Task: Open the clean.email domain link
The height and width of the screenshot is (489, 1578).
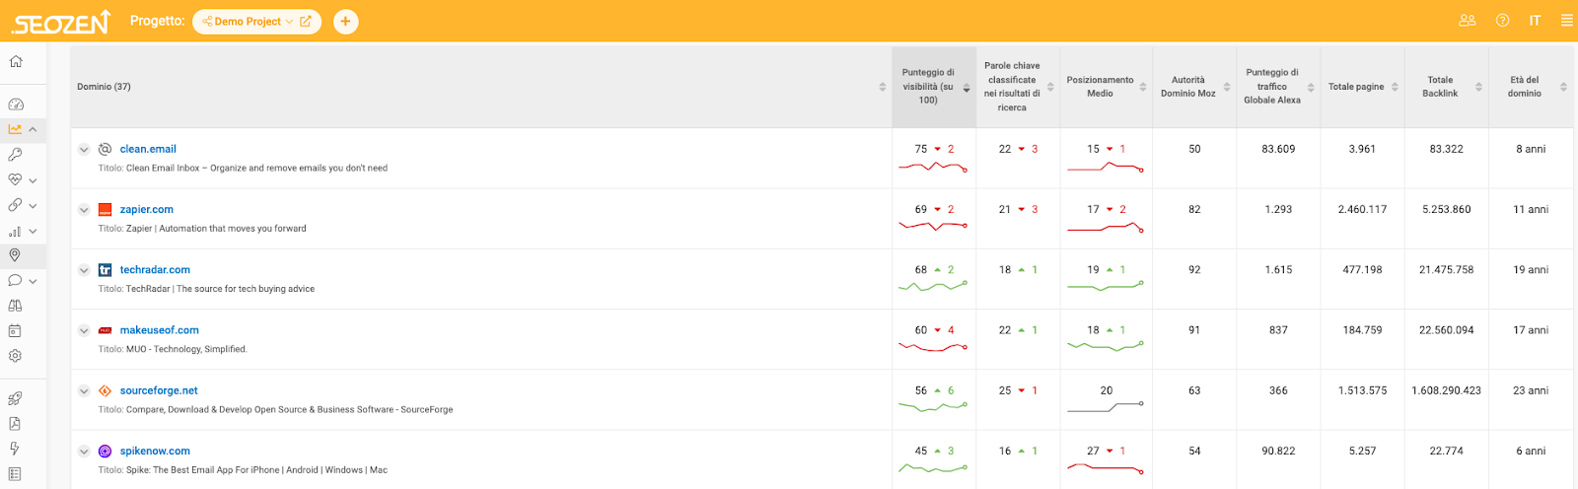Action: point(148,149)
